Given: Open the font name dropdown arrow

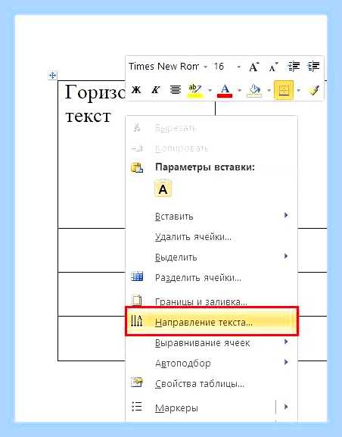Looking at the screenshot, I should click(x=206, y=67).
